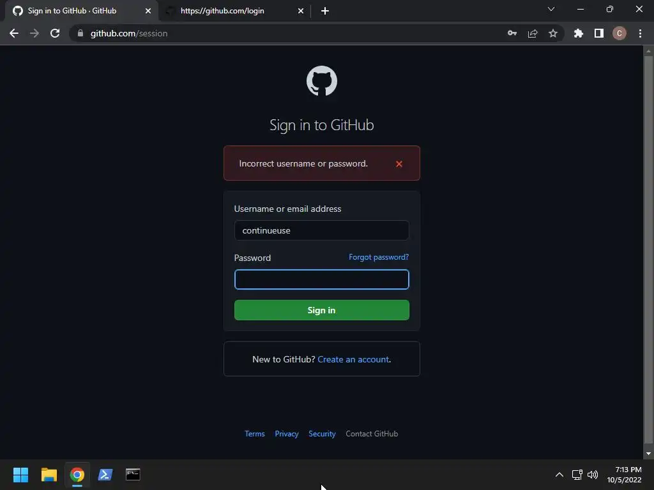Image resolution: width=654 pixels, height=490 pixels.
Task: Open the Windows Start menu
Action: coord(20,475)
